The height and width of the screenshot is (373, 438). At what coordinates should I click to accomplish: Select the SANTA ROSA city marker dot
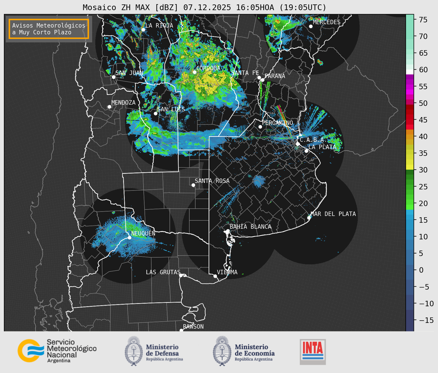pyautogui.click(x=193, y=185)
